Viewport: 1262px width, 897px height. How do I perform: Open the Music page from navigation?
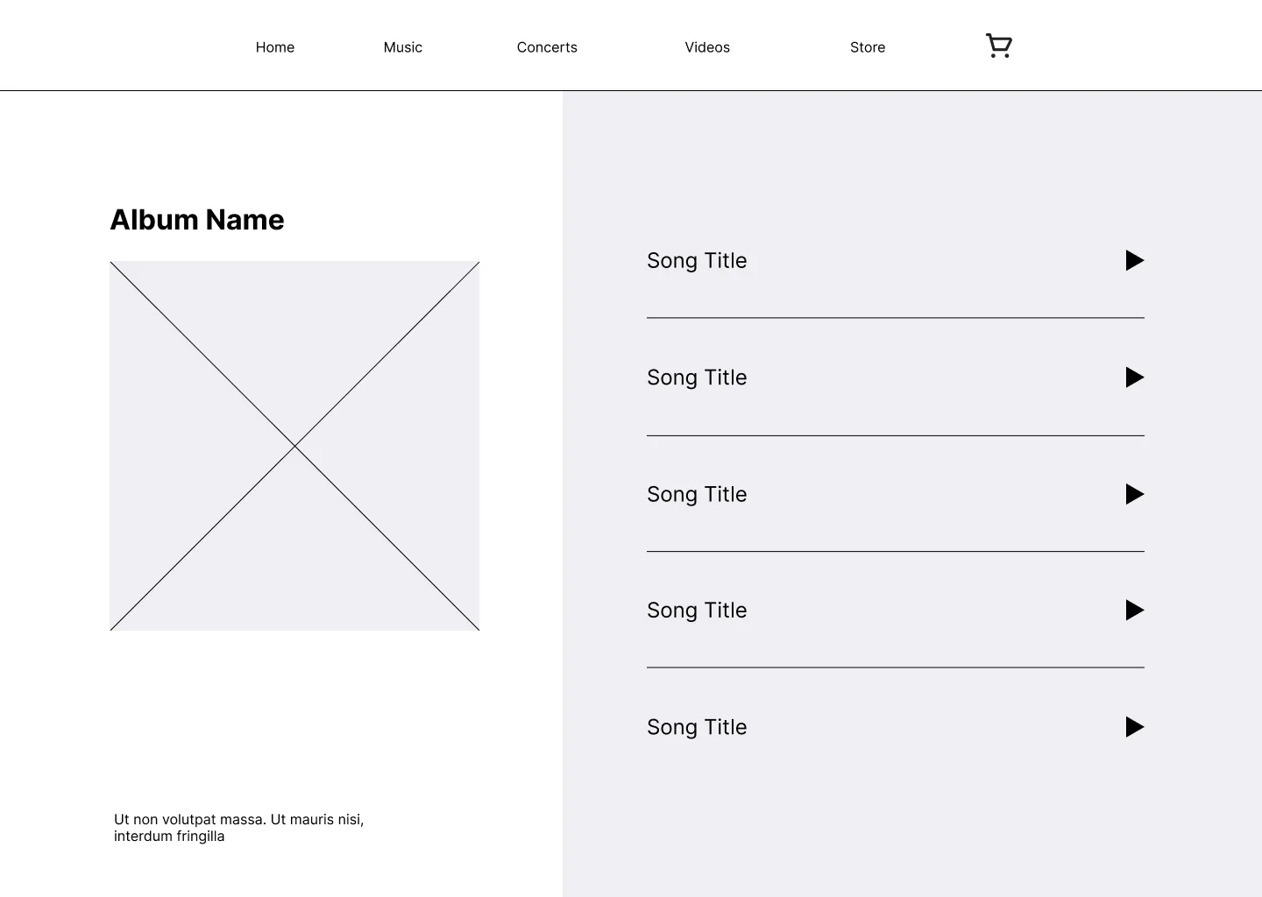pyautogui.click(x=402, y=47)
